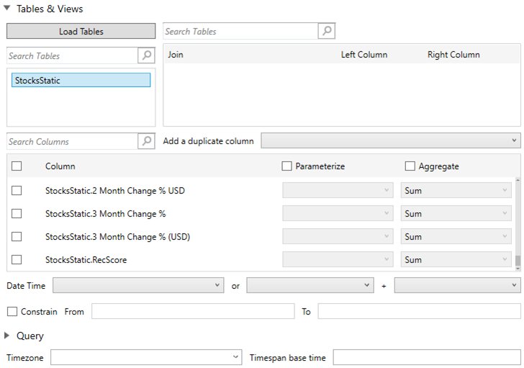The height and width of the screenshot is (368, 524).
Task: Open the Add a duplicate column dropdown
Action: tap(390, 141)
